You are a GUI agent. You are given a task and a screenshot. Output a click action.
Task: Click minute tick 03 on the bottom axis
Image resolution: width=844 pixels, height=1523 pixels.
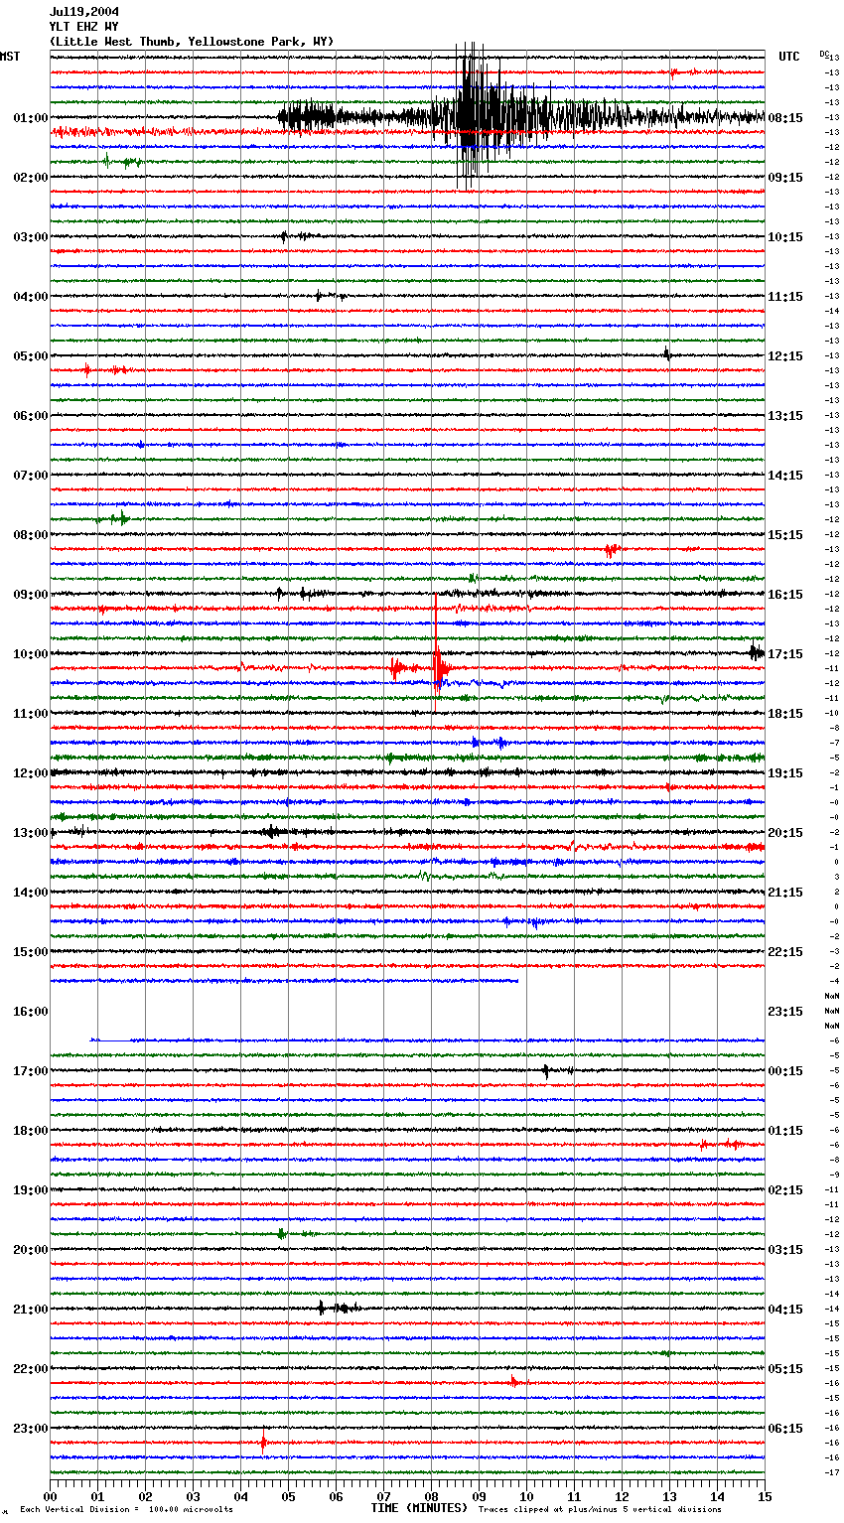[193, 1496]
